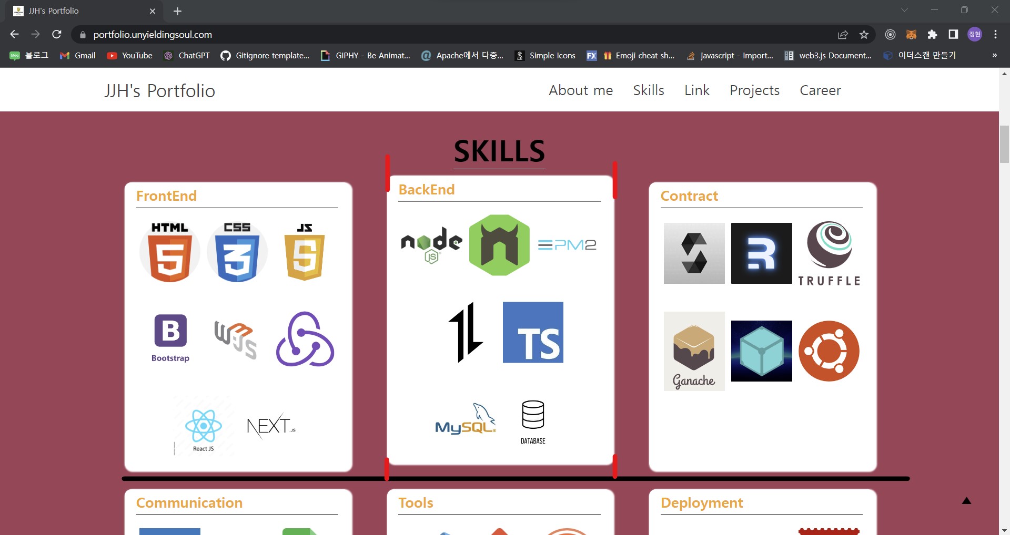Open the MetaMask fox extension
This screenshot has width=1010, height=535.
(x=911, y=34)
